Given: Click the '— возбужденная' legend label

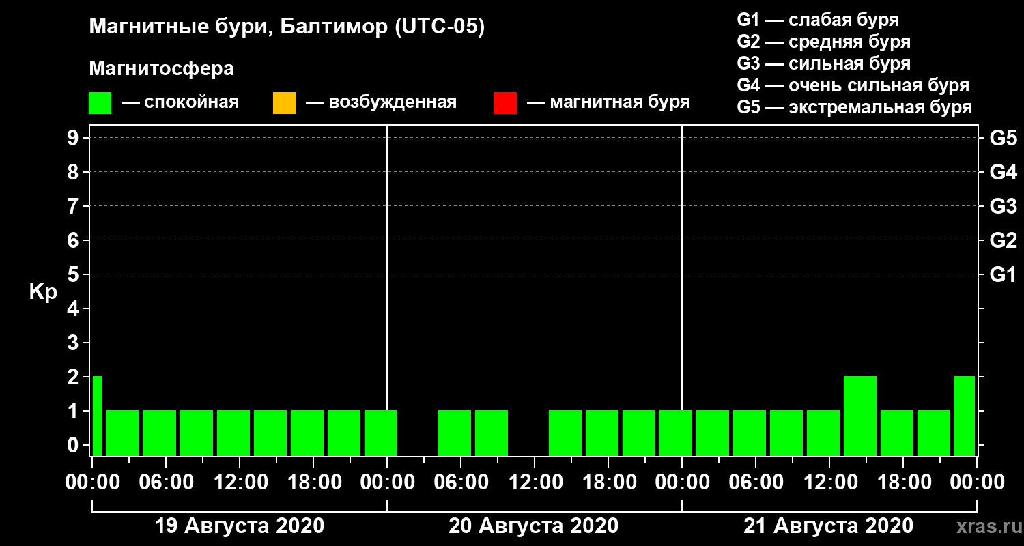Looking at the screenshot, I should click(381, 103).
